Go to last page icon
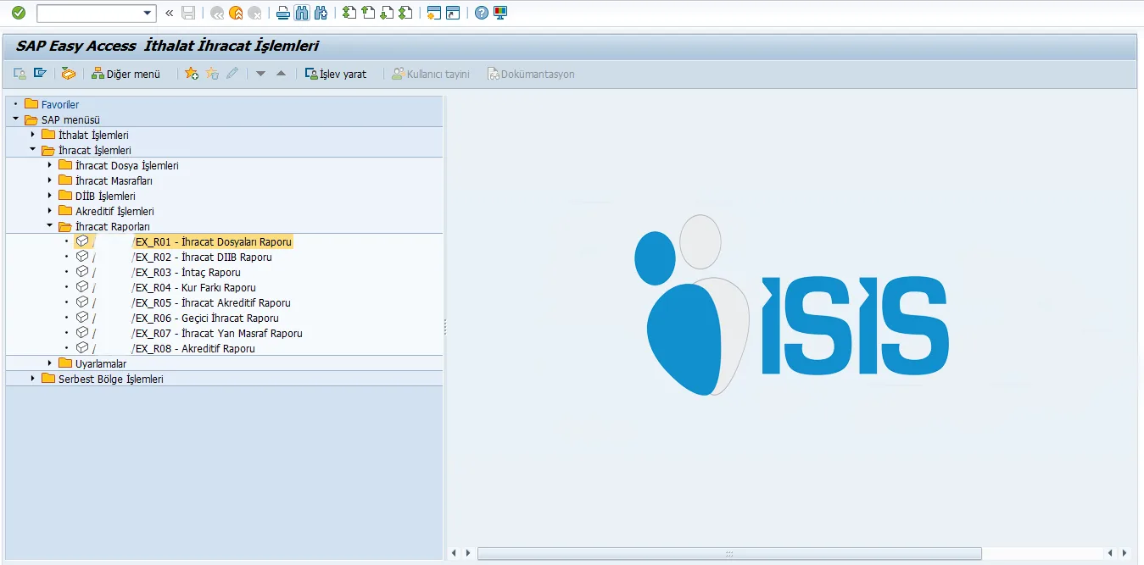This screenshot has width=1144, height=565. (x=405, y=13)
